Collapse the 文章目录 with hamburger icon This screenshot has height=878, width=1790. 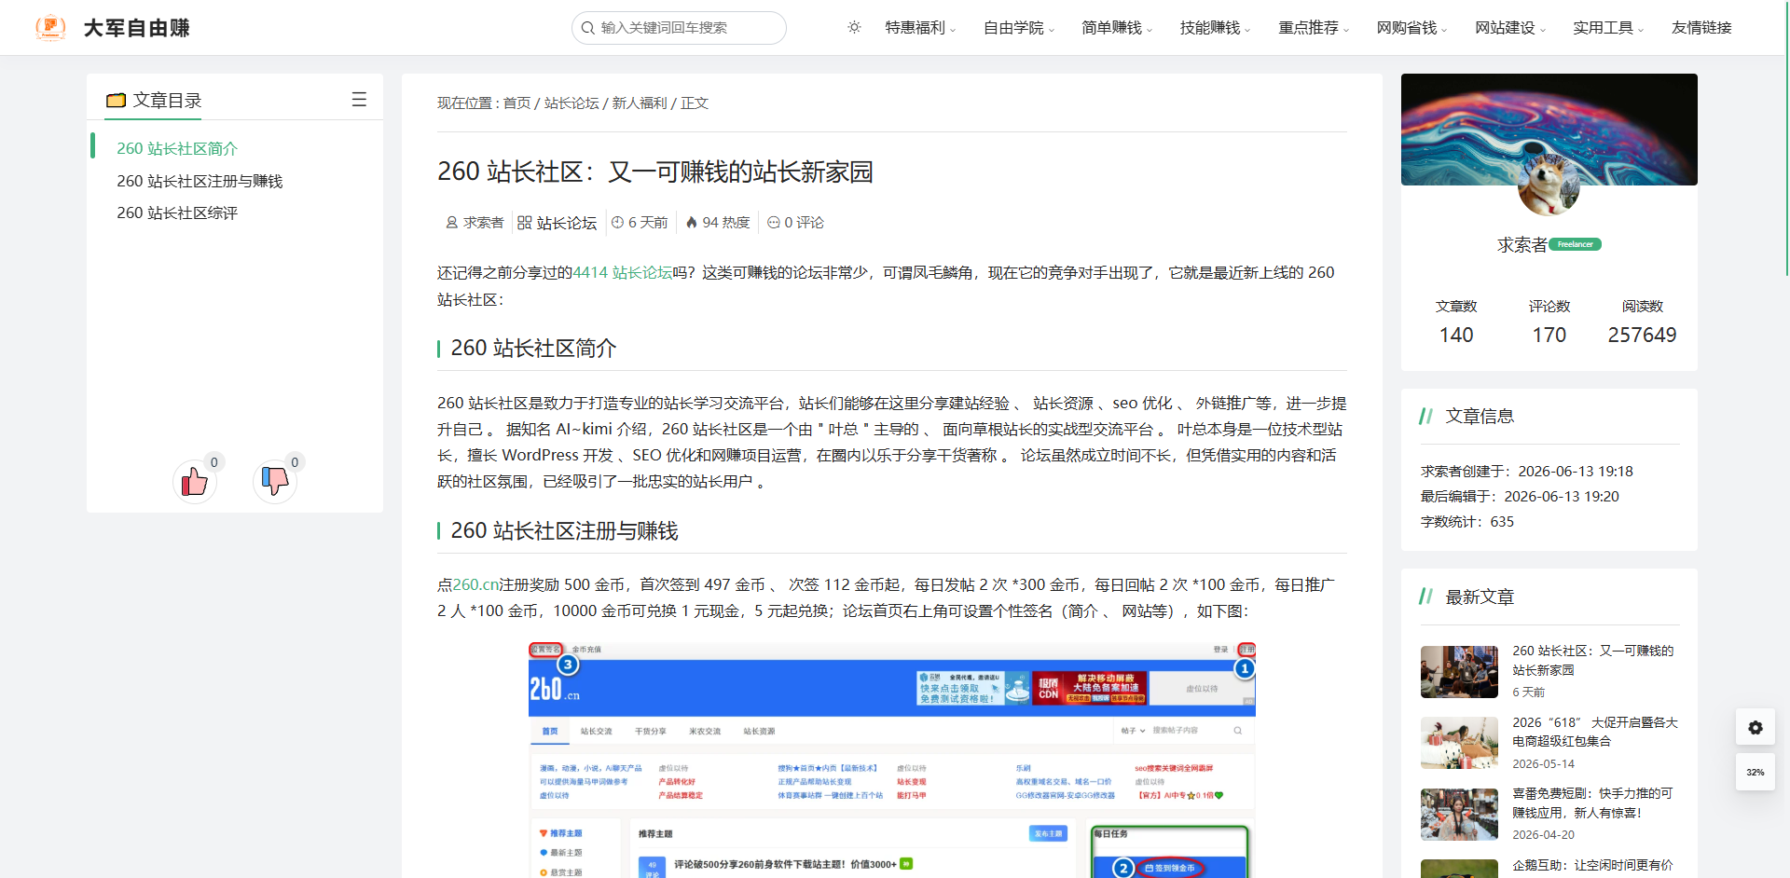(x=359, y=100)
